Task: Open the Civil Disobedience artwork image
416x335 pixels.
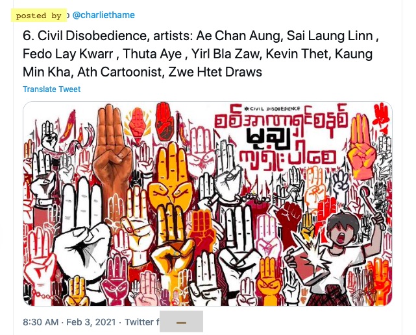Action: (208, 203)
